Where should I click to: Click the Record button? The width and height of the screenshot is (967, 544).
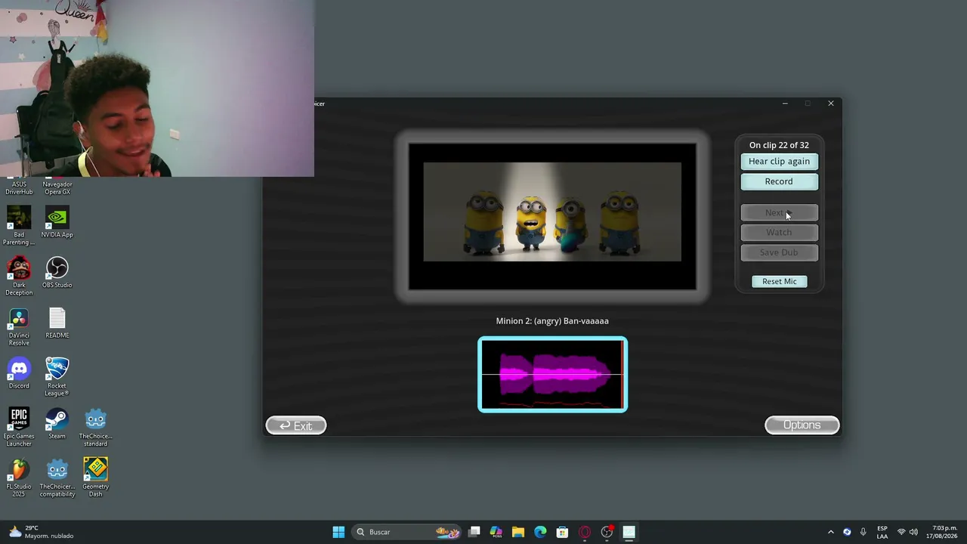pyautogui.click(x=779, y=181)
